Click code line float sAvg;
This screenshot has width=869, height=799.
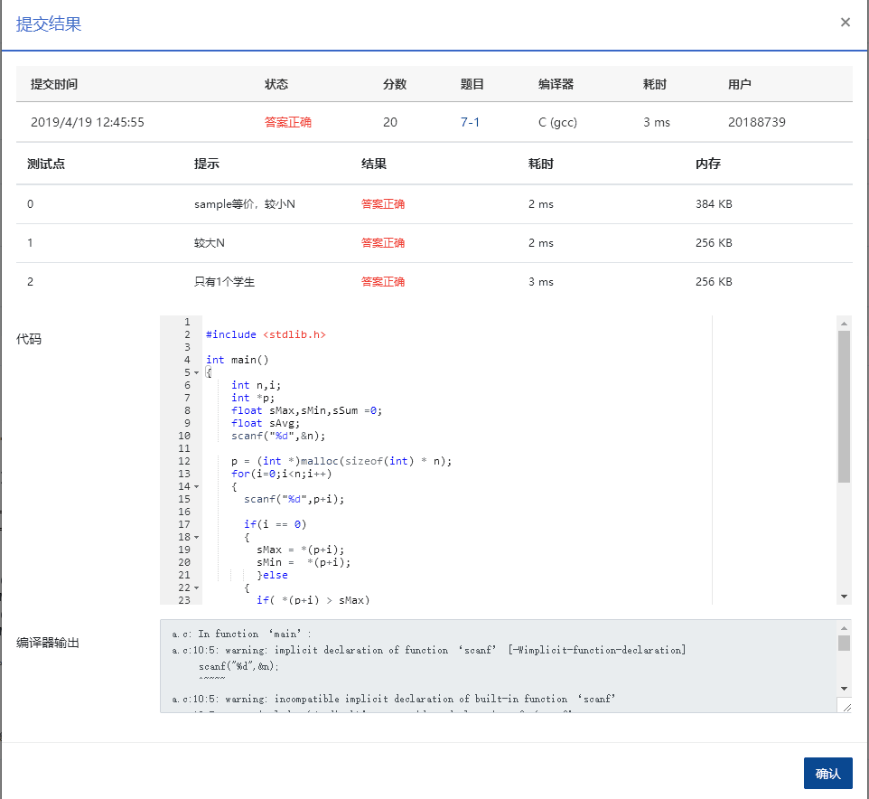pos(266,423)
